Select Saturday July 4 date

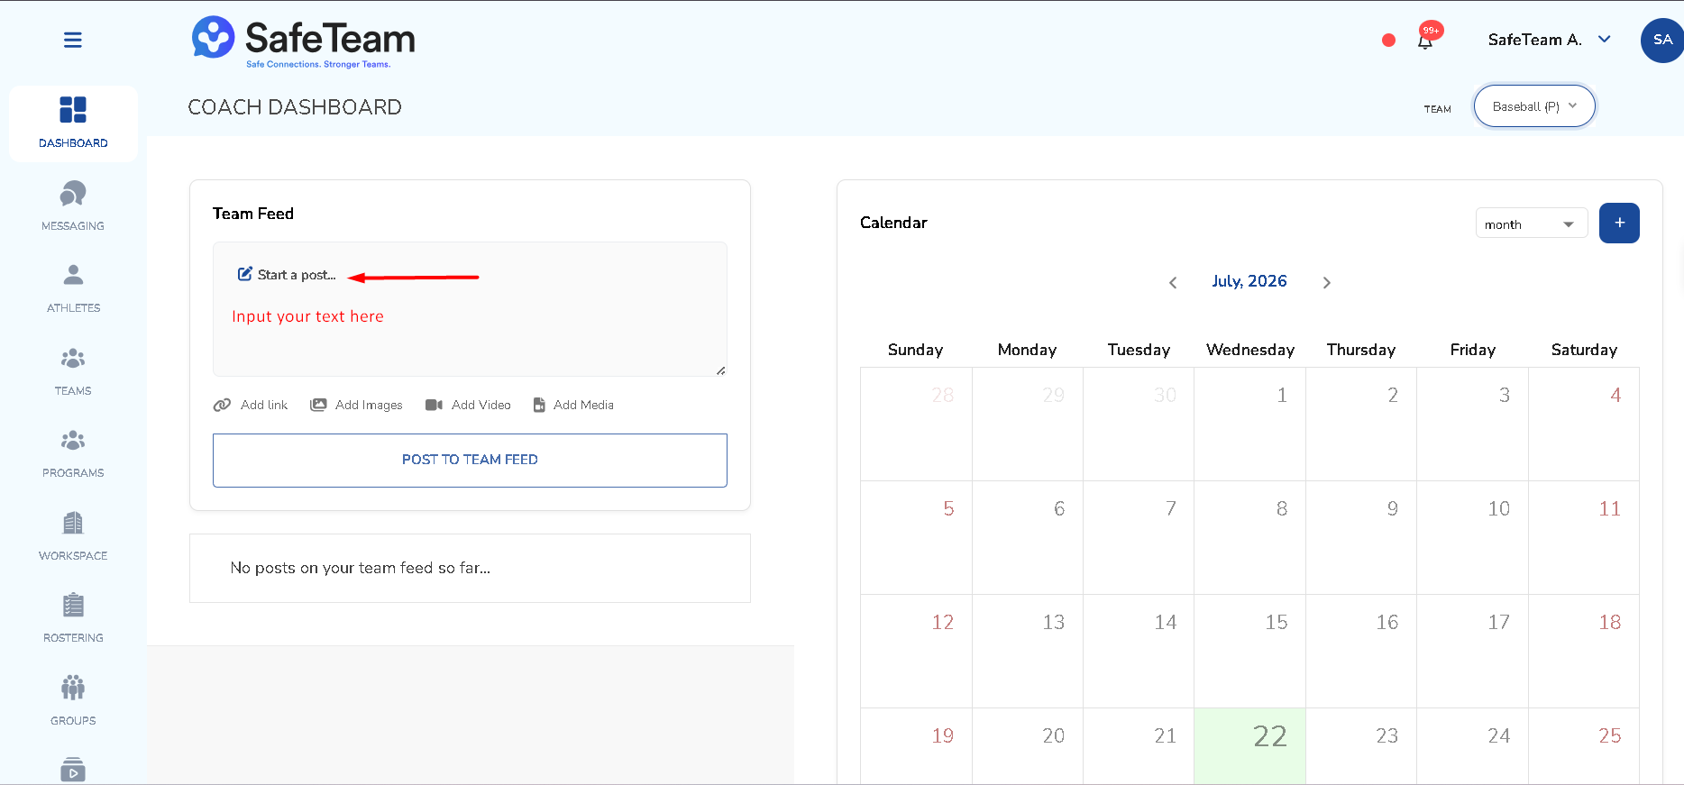pyautogui.click(x=1584, y=424)
